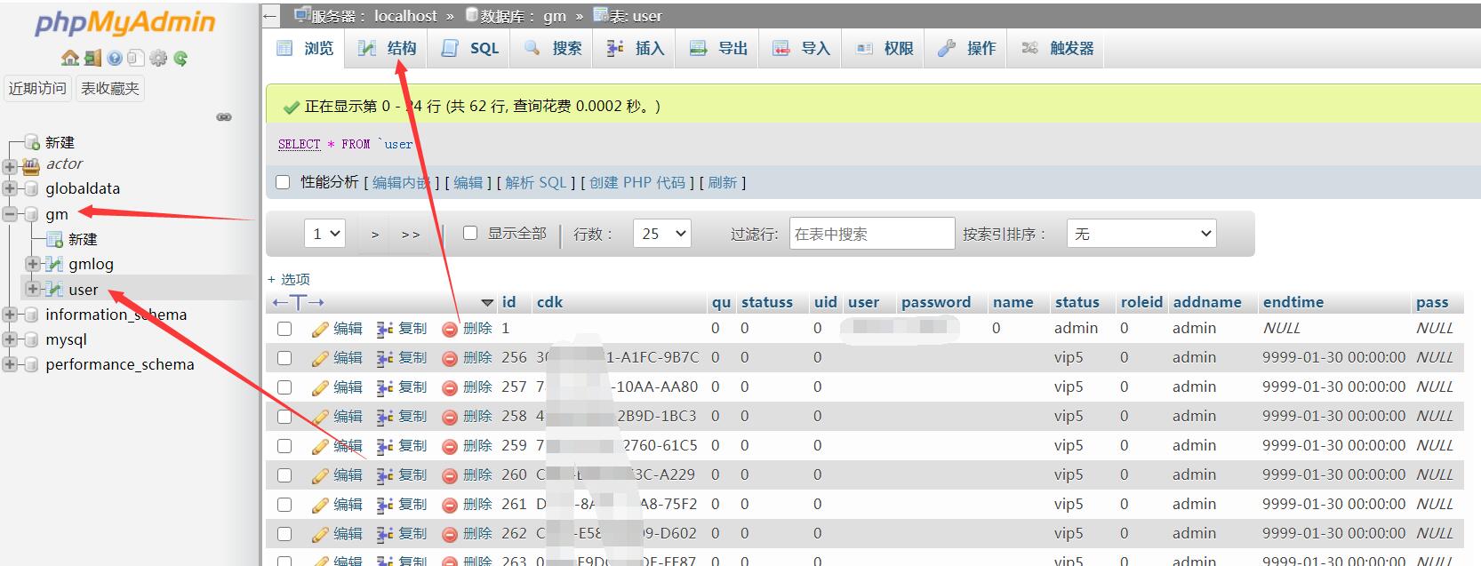Enable the 显示全部 show all checkbox
This screenshot has width=1481, height=566.
(x=471, y=233)
